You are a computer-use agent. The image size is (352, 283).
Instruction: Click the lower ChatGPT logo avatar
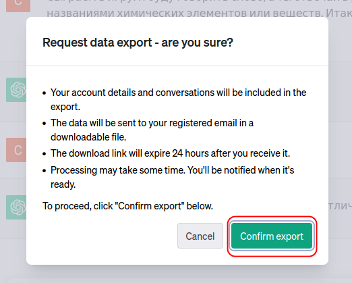16,207
